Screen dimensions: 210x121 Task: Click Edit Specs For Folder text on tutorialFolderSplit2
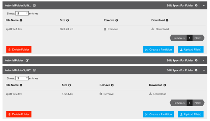180,70
